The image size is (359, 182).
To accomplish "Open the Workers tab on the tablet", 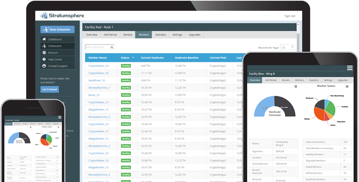I will 299,80.
